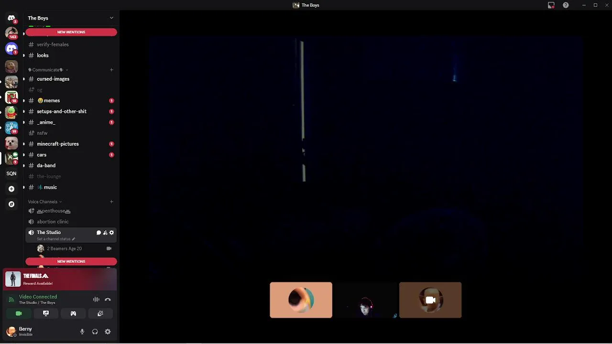Open Discord inbox icon in title bar
Screen dimensions: 612x344
click(551, 5)
